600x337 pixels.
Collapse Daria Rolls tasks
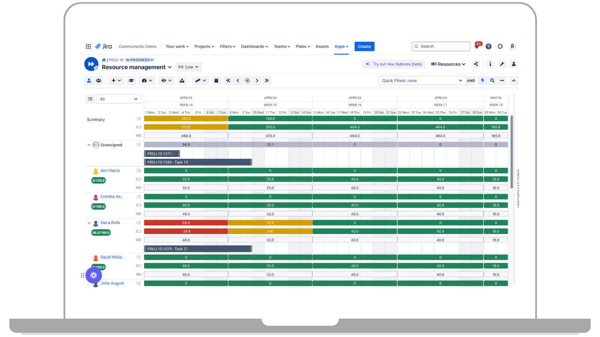(x=89, y=223)
